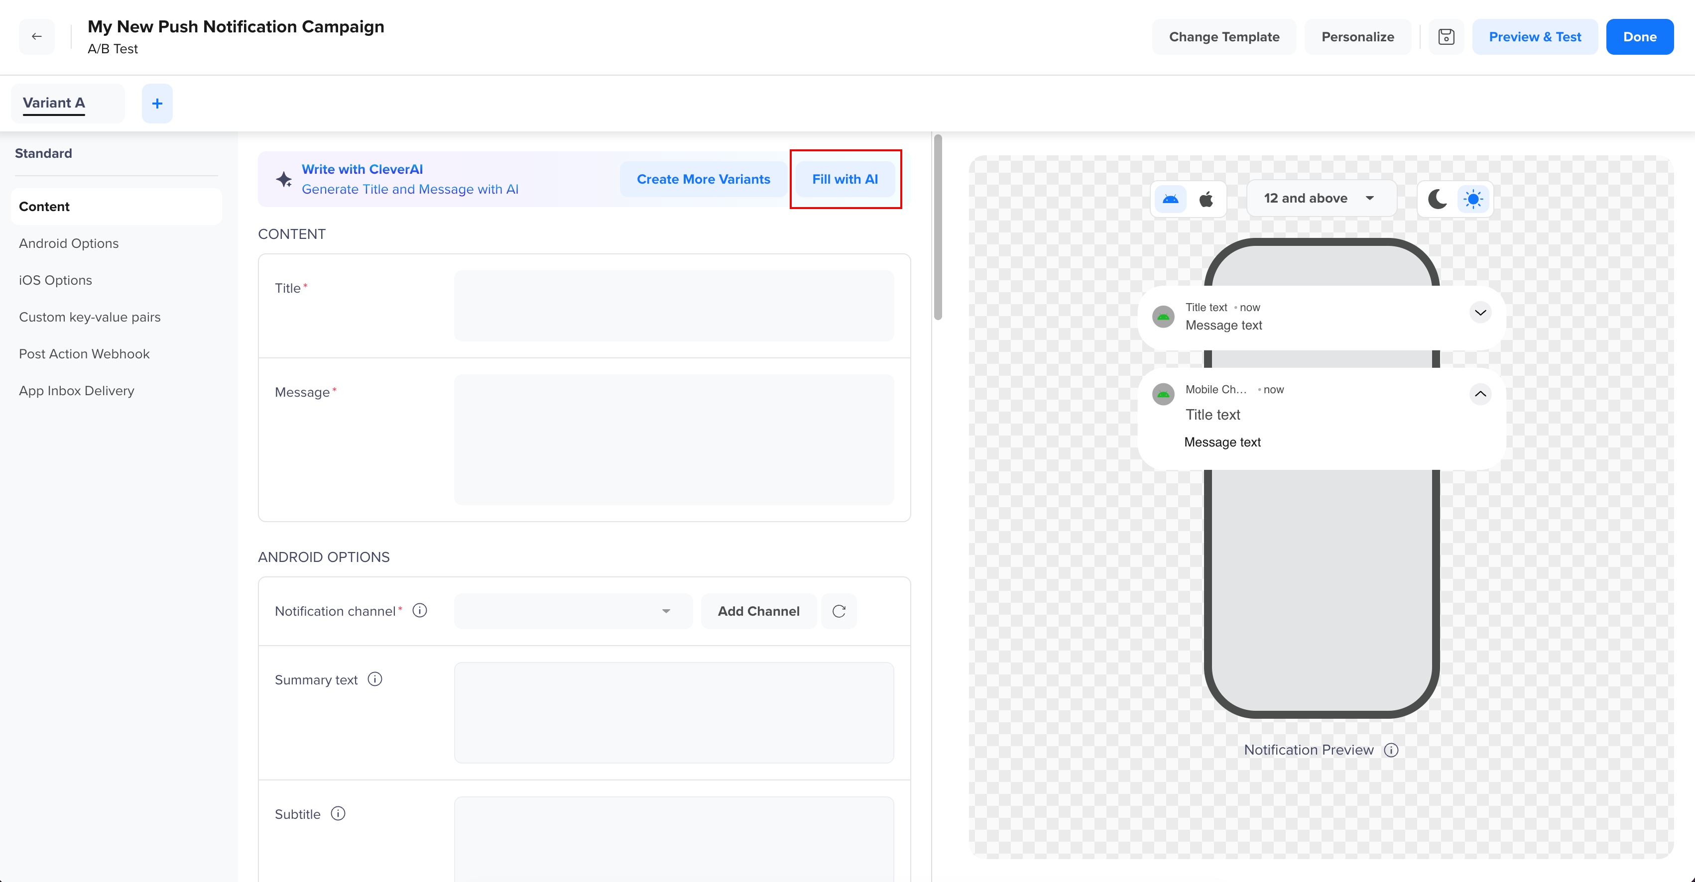Click 'Mobile Ch…' text in preview
1695x882 pixels.
[1216, 389]
